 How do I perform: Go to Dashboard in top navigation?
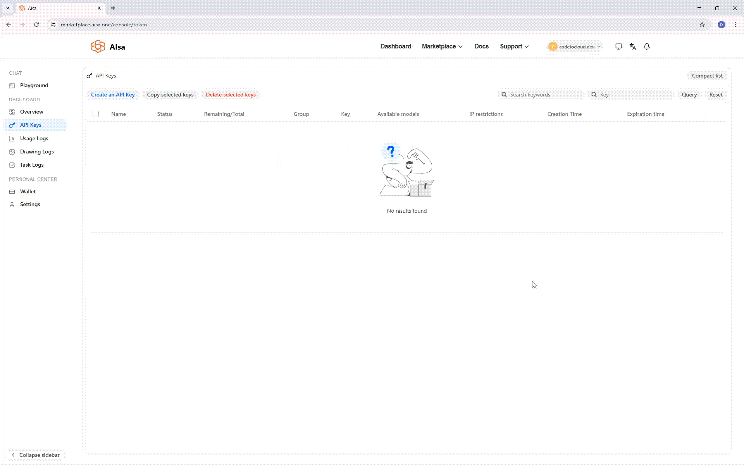[395, 46]
